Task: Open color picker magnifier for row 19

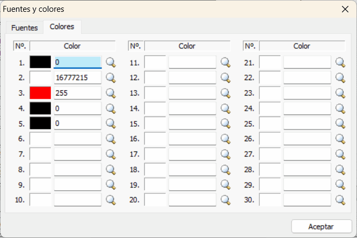Action: coord(225,185)
